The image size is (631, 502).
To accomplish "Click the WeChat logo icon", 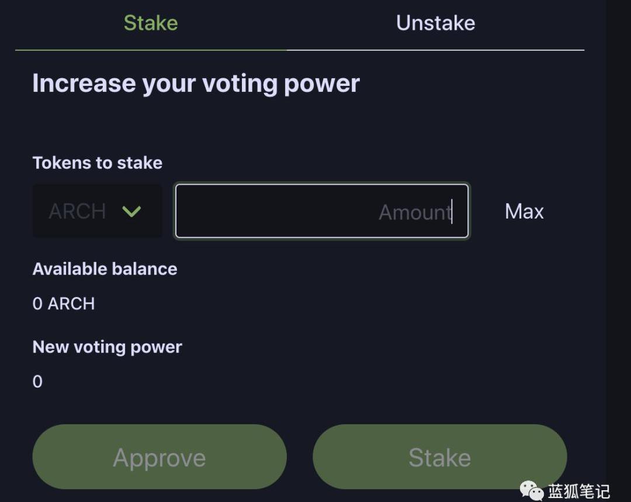I will click(x=532, y=490).
